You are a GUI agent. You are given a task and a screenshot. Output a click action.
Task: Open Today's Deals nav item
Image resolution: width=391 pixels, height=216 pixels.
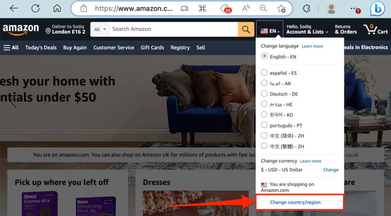(x=41, y=47)
